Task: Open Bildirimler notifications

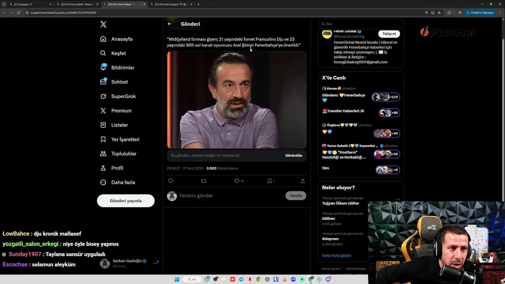Action: tap(117, 67)
